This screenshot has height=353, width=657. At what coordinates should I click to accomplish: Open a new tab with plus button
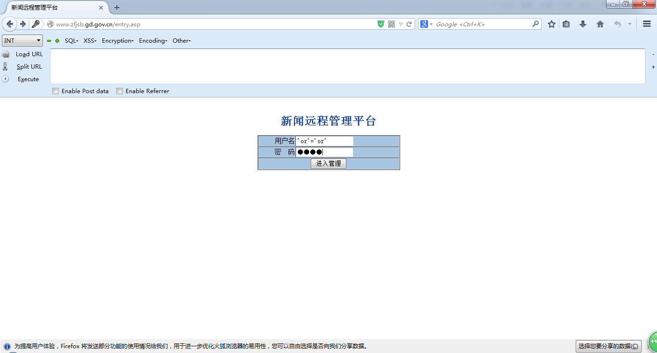click(x=117, y=8)
